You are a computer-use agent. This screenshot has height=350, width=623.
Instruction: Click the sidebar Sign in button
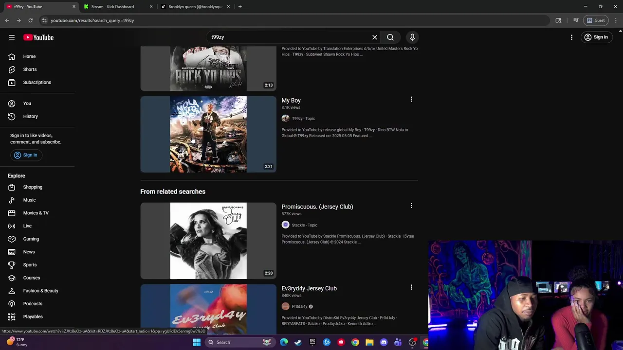[x=25, y=155]
